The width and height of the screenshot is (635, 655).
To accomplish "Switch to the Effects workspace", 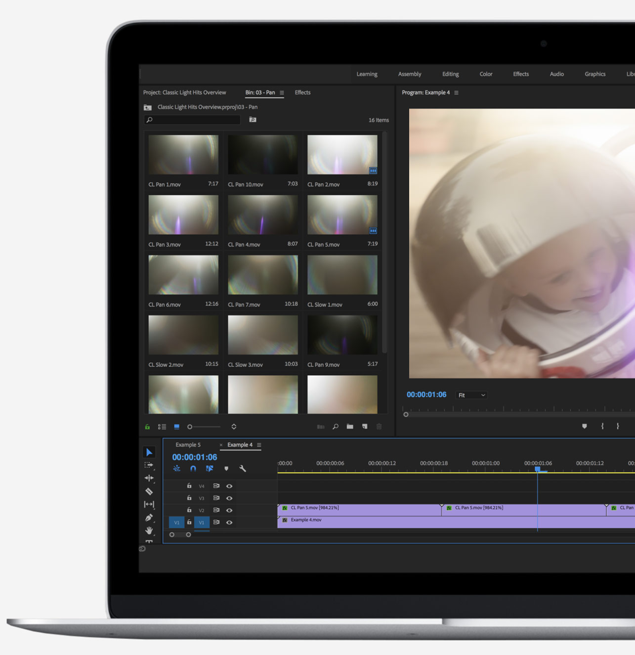I will click(521, 74).
